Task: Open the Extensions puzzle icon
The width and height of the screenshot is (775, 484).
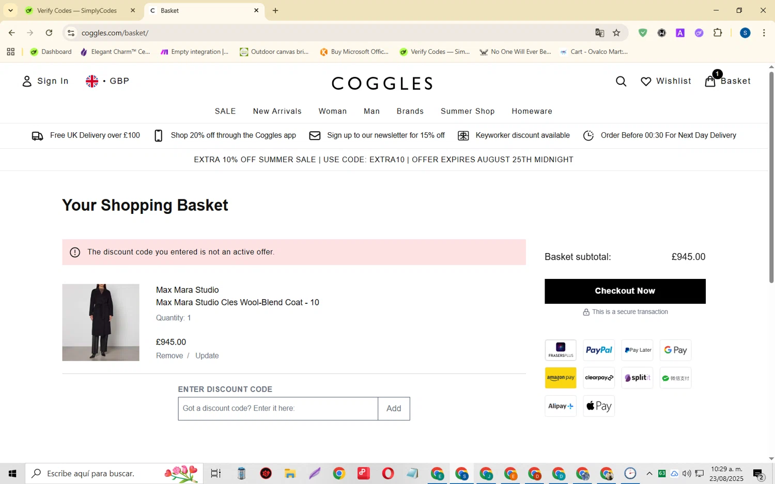Action: tap(718, 33)
